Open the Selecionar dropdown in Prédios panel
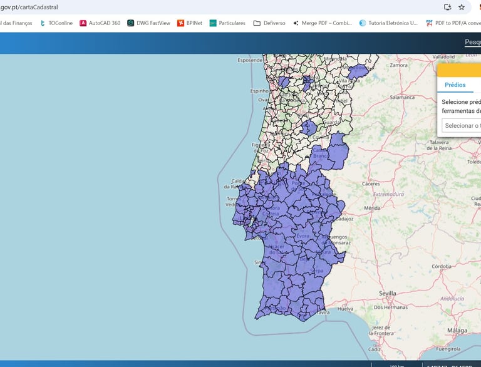The width and height of the screenshot is (481, 367). (462, 125)
